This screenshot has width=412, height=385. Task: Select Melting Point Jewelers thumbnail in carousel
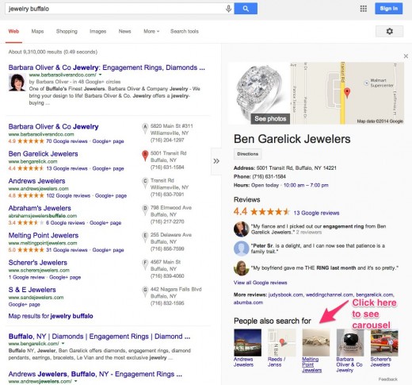[316, 343]
